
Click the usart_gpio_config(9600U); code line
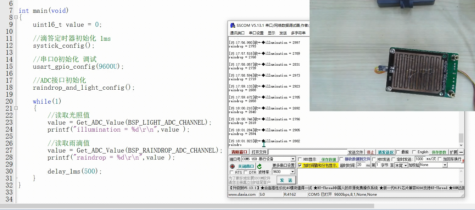tap(79, 67)
